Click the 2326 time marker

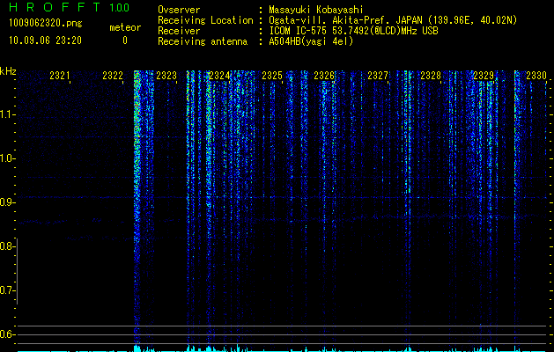[x=324, y=76]
